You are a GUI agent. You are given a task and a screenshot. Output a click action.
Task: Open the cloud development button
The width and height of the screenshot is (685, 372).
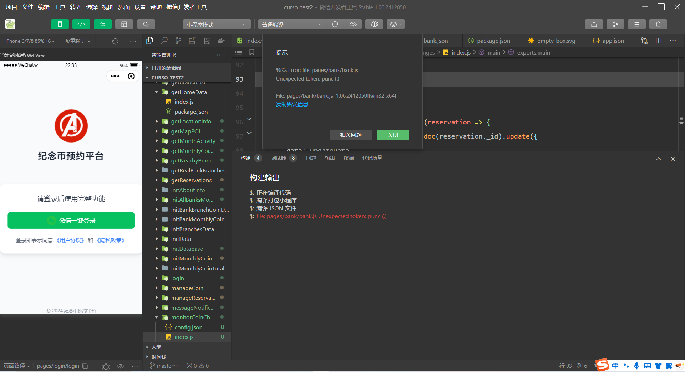(146, 24)
